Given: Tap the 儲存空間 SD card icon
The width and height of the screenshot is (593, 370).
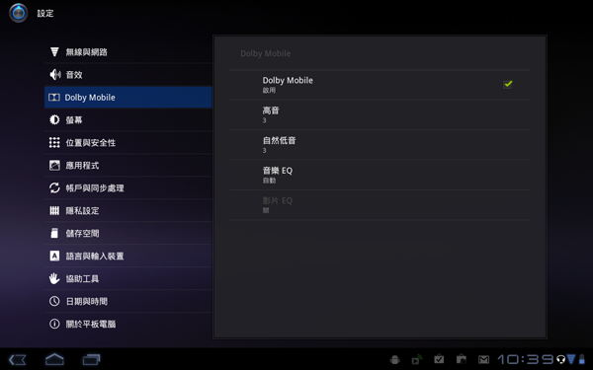Looking at the screenshot, I should [54, 233].
